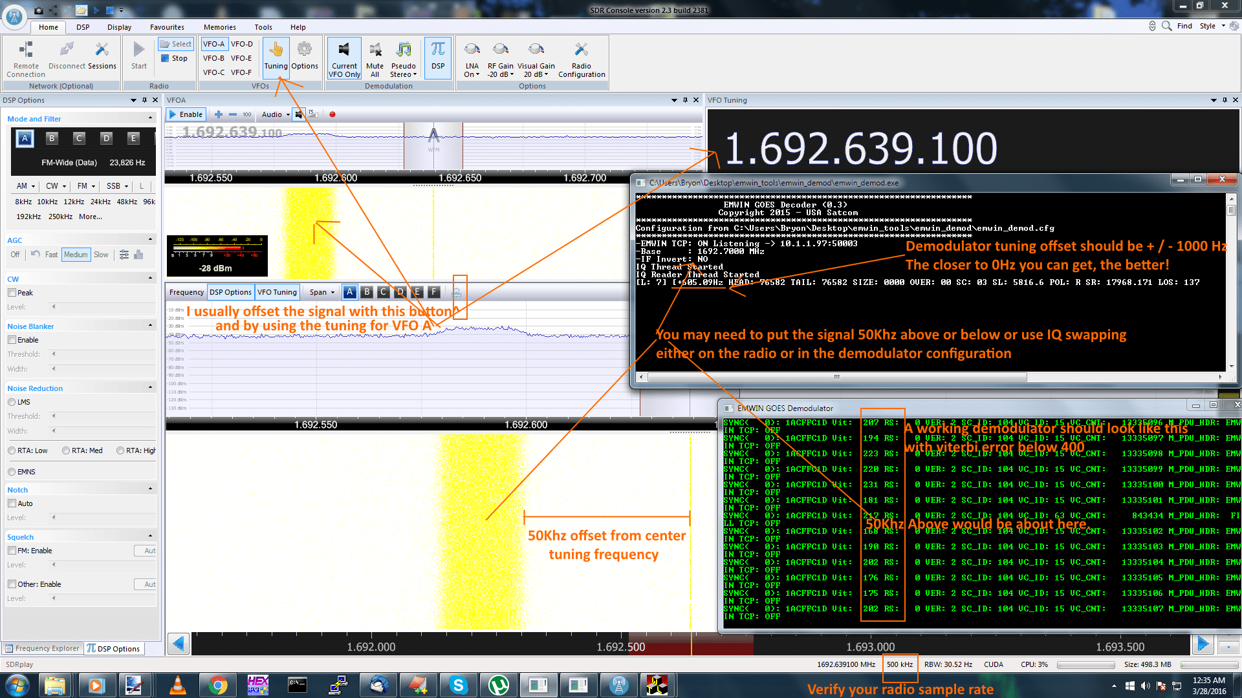Viewport: 1242px width, 698px height.
Task: Select filter slot B in Mode and Filter
Action: [x=52, y=138]
